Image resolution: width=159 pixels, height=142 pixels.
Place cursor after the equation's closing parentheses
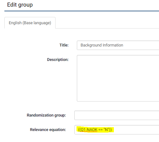pos(112,130)
